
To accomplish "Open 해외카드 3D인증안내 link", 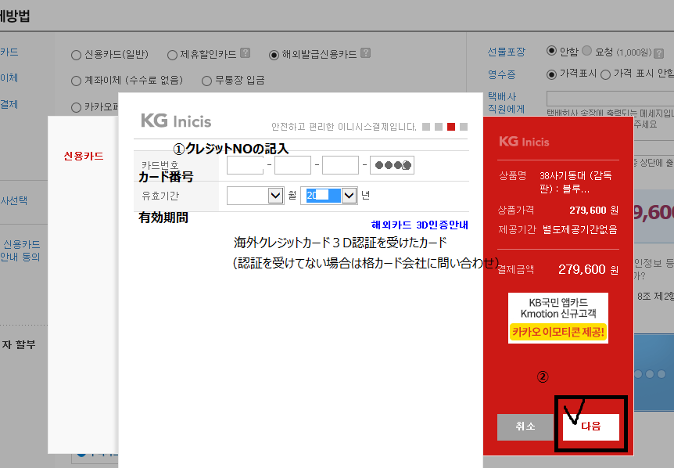I will [x=420, y=225].
